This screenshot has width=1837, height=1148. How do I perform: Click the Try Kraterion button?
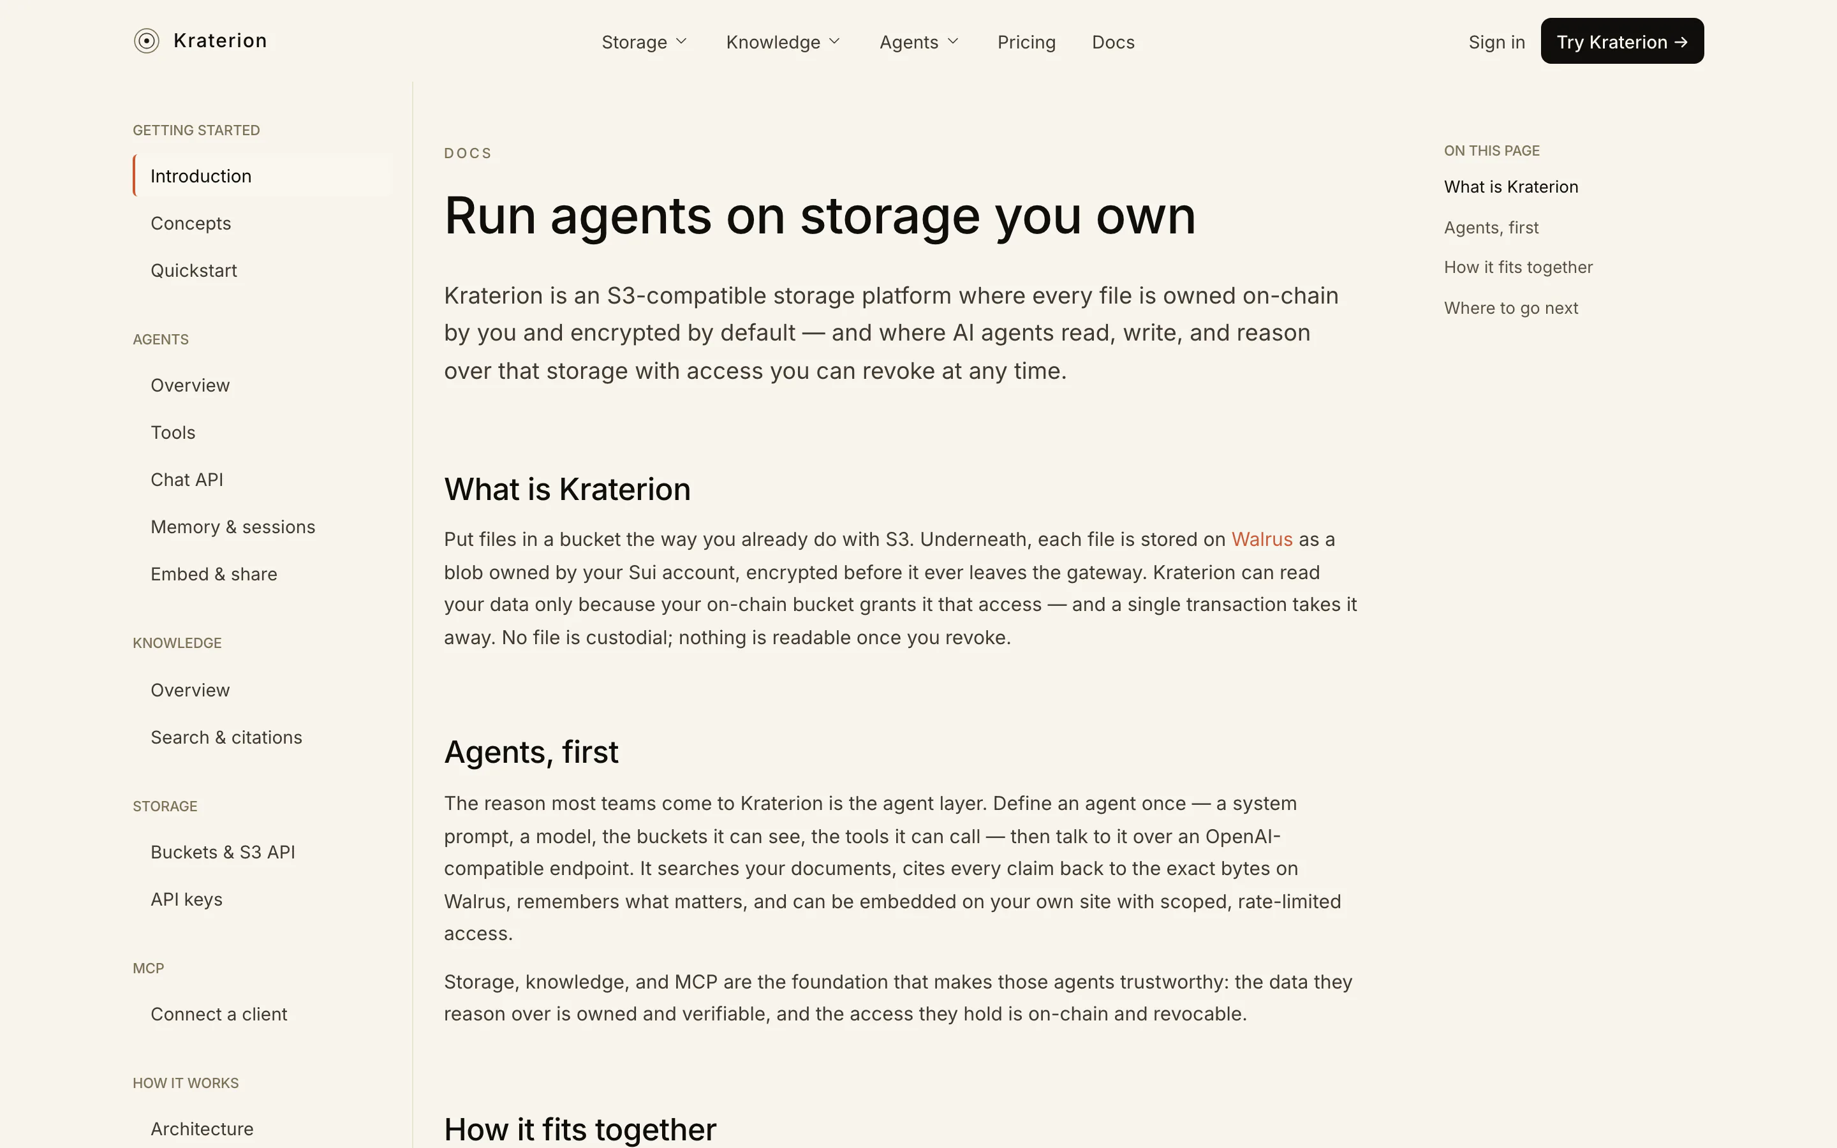[x=1621, y=41]
